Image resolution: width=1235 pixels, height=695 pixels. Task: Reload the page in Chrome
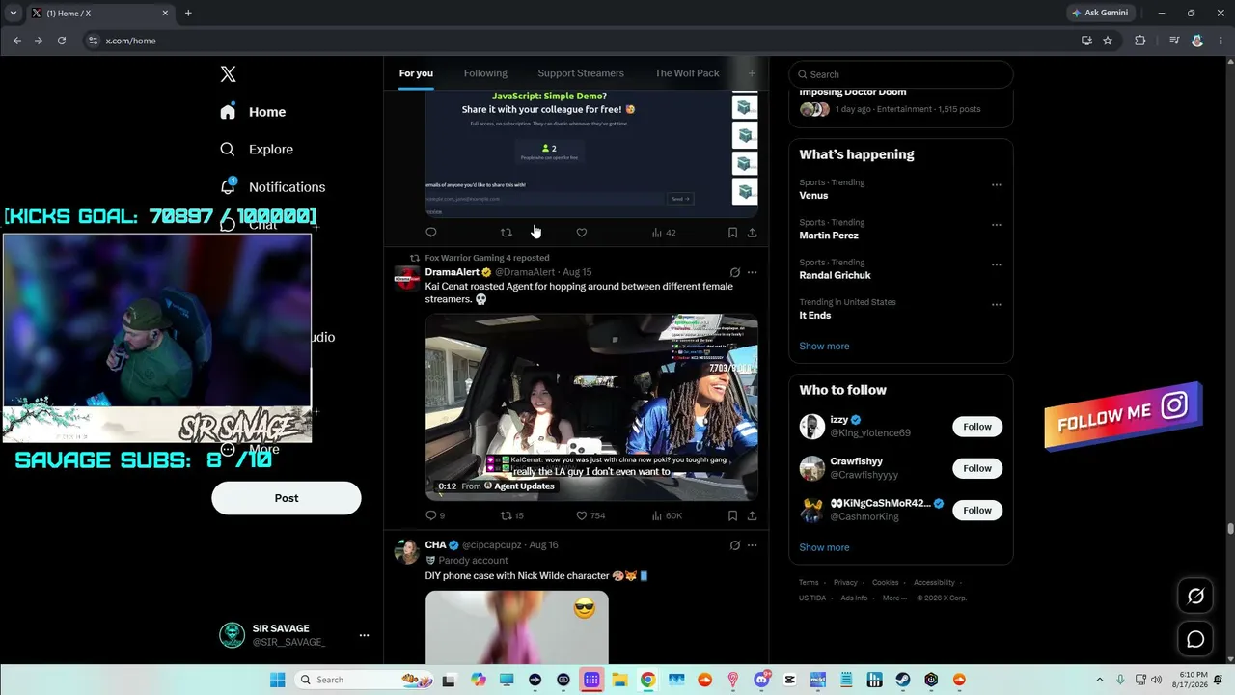tap(62, 41)
